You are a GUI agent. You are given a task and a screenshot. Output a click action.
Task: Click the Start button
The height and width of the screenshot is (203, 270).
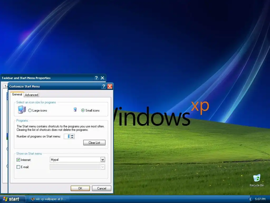click(x=13, y=199)
